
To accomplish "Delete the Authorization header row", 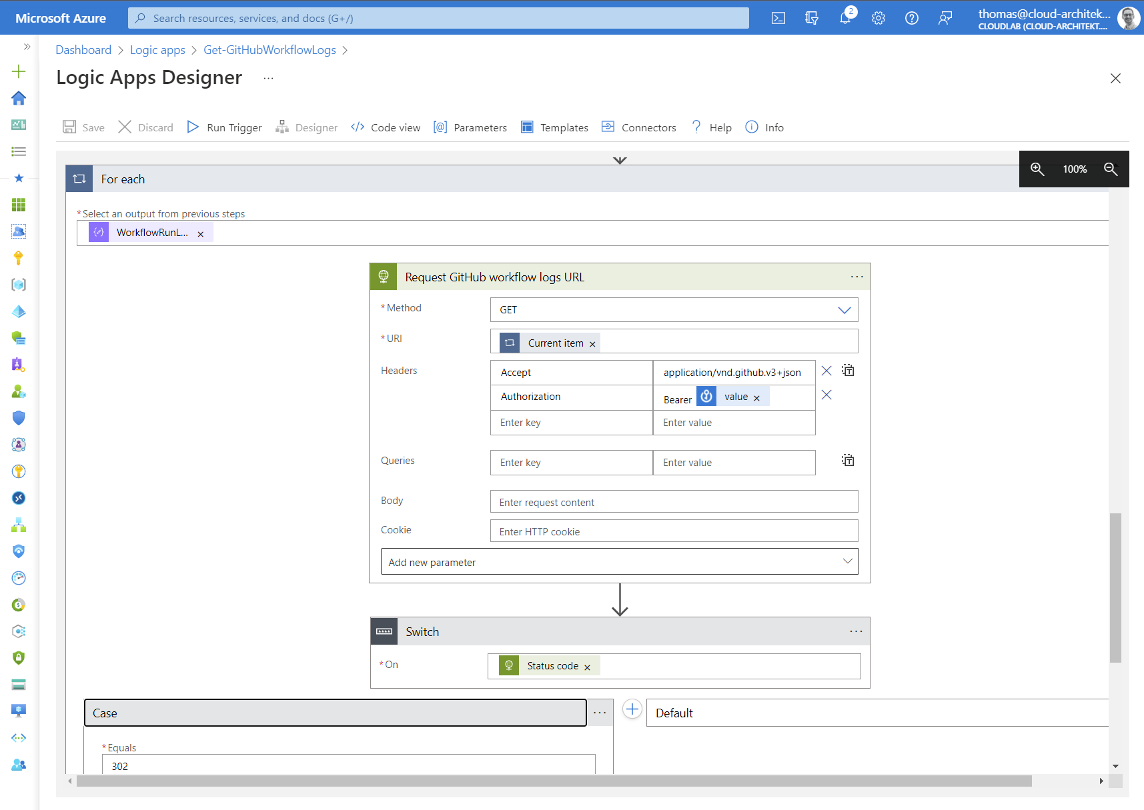I will (x=826, y=395).
